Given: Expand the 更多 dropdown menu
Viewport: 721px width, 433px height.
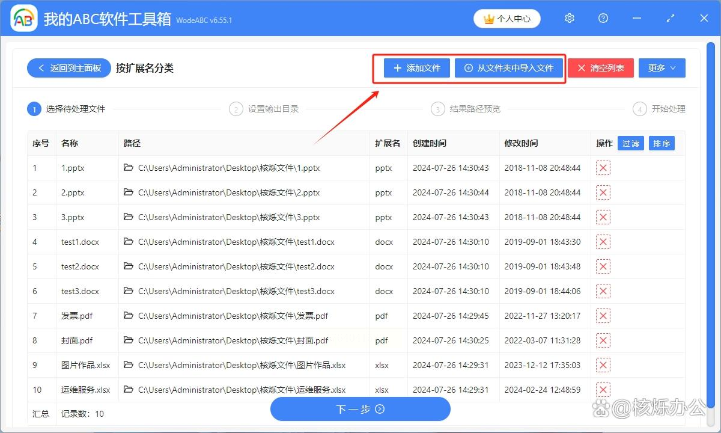Looking at the screenshot, I should point(662,68).
